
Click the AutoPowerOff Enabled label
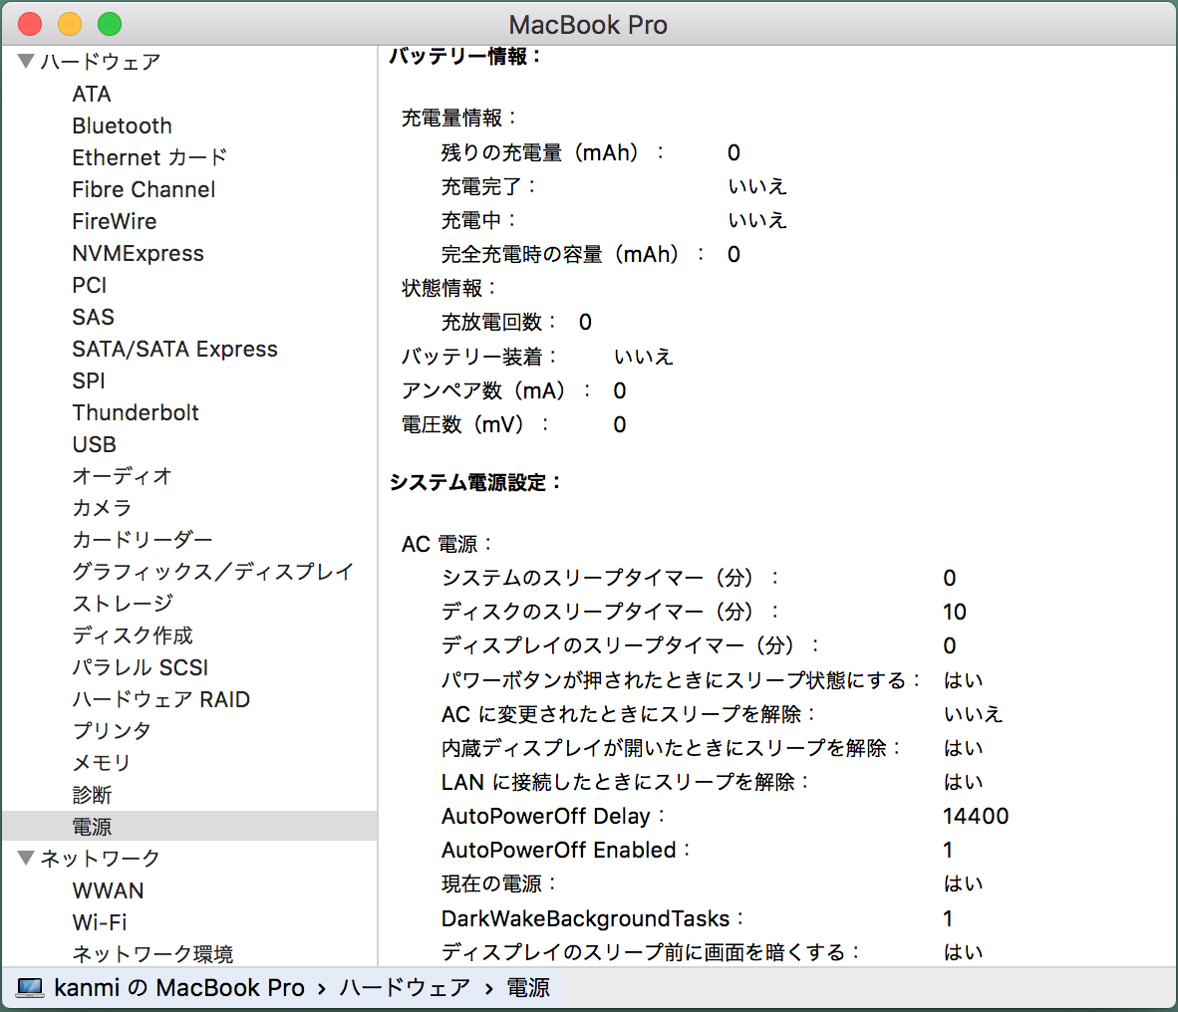pos(566,850)
